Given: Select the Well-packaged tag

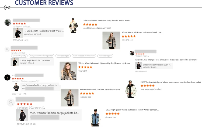Looking at the screenshot, I should click(63, 56).
